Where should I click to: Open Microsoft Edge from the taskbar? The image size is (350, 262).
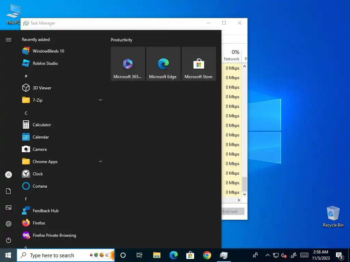173,255
